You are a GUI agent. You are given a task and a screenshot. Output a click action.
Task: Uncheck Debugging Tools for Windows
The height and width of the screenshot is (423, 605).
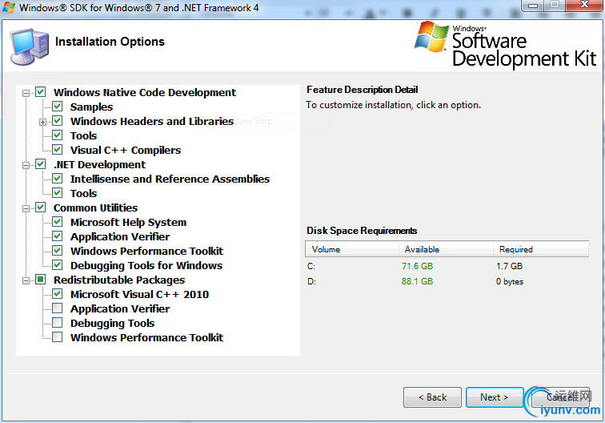coord(57,265)
